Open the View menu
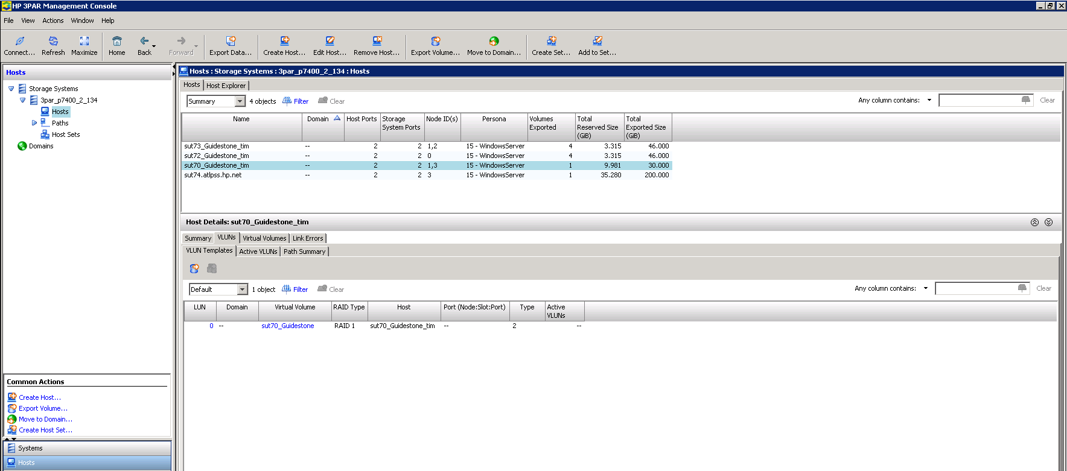 28,21
